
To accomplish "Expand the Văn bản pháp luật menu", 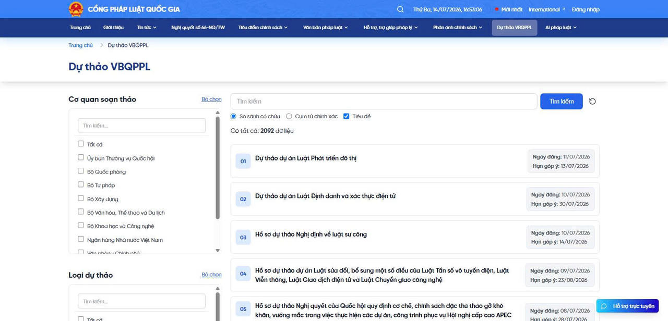I will [x=326, y=28].
